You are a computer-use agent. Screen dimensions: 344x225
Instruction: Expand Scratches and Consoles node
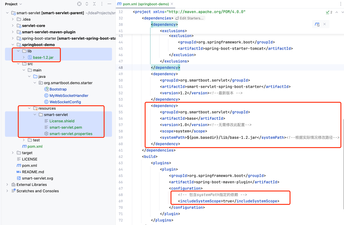coord(7,191)
